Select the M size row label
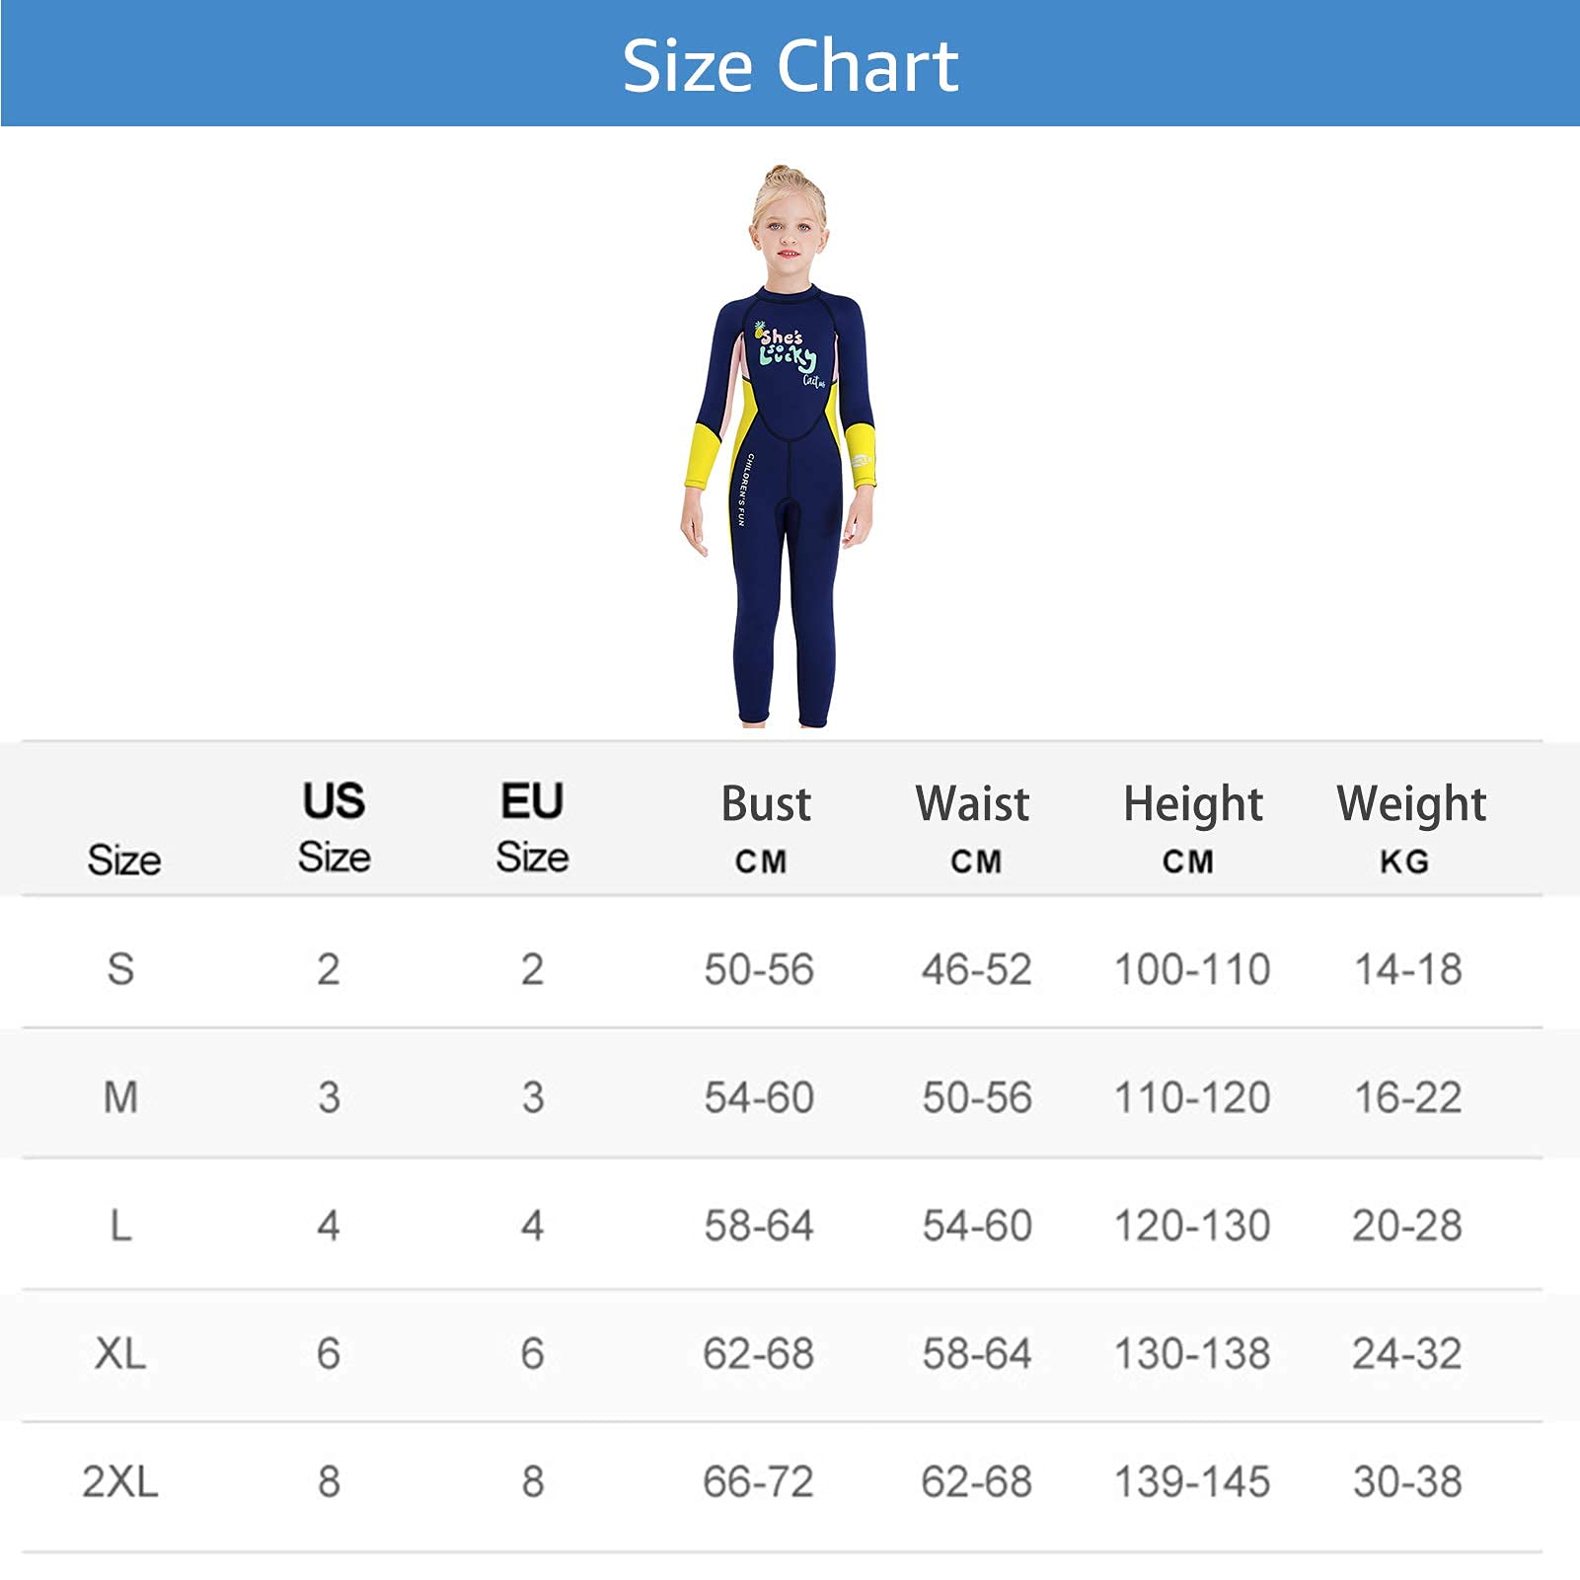 [120, 1097]
